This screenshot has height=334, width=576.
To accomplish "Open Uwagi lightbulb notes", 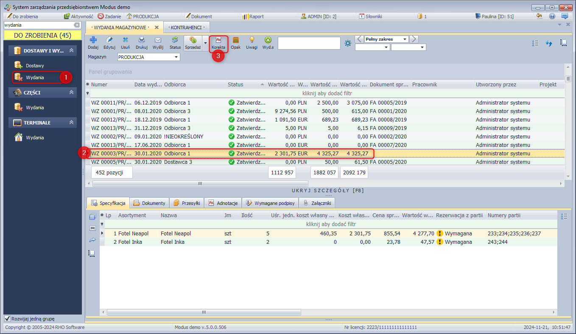I will 252,40.
